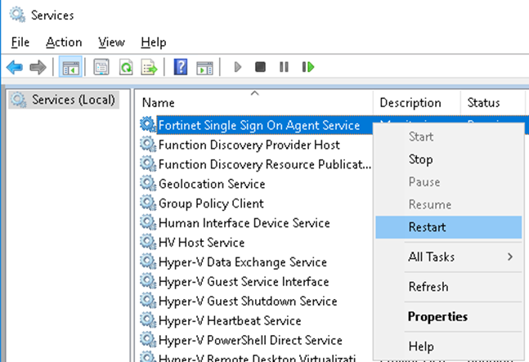529x362 pixels.
Task: Open the File menu
Action: point(20,42)
